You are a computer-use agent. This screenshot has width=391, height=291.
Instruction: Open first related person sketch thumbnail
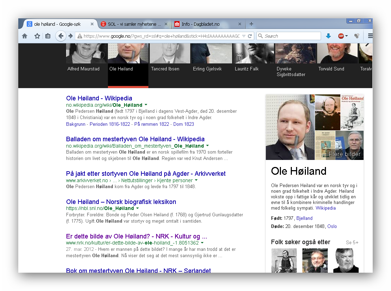click(284, 260)
